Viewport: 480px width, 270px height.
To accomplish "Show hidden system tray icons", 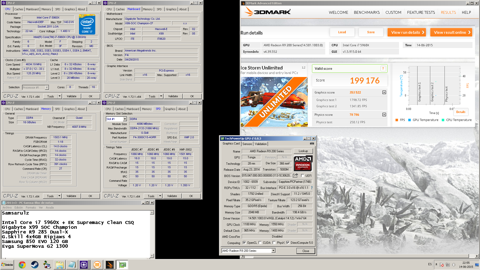I will pyautogui.click(x=436, y=264).
